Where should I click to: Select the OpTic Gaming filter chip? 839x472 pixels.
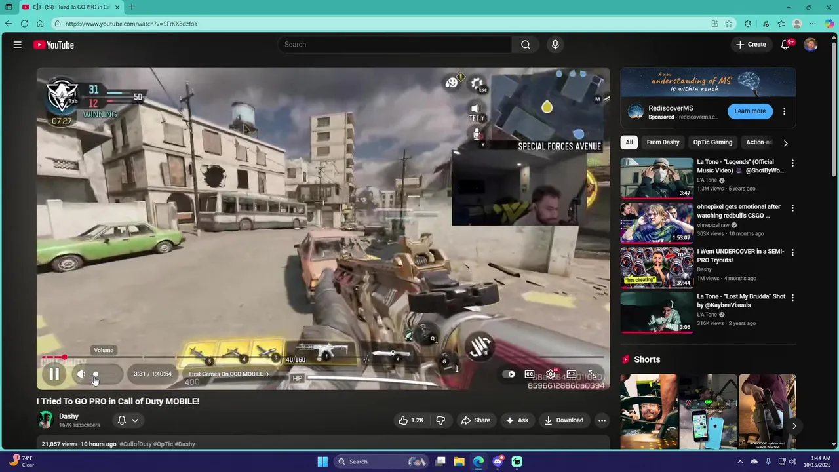tap(712, 142)
